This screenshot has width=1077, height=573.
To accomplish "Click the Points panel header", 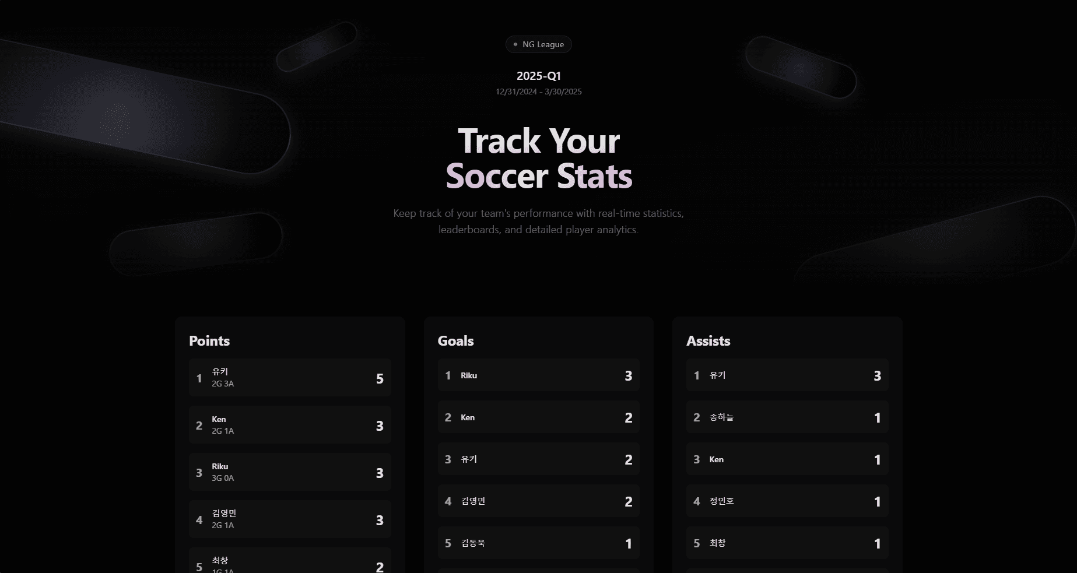I will [209, 341].
